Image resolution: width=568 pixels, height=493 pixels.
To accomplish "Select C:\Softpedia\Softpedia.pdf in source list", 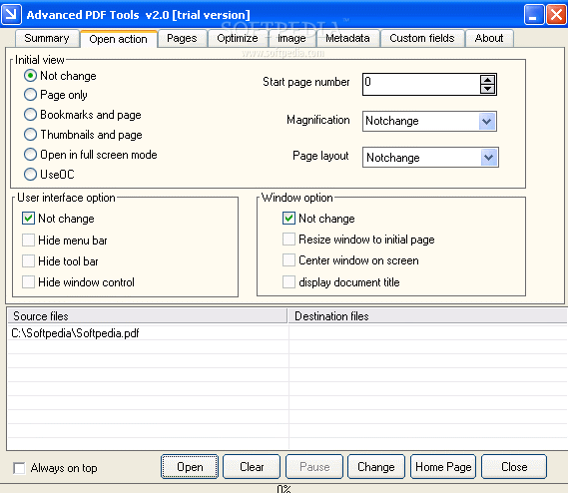I will click(x=75, y=333).
